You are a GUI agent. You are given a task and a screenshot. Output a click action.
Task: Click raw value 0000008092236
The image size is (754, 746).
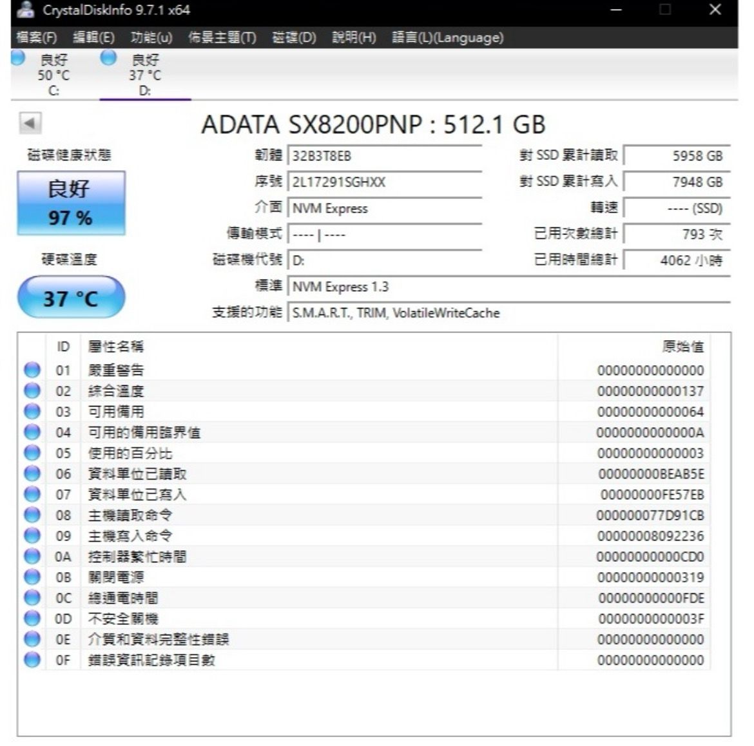click(651, 535)
